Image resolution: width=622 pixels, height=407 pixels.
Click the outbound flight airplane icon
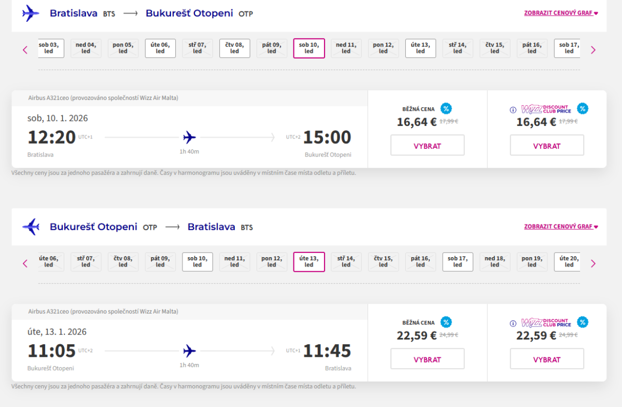click(x=31, y=13)
